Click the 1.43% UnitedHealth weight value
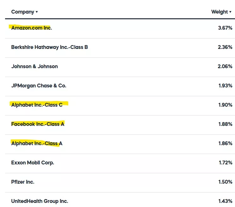 tap(225, 201)
